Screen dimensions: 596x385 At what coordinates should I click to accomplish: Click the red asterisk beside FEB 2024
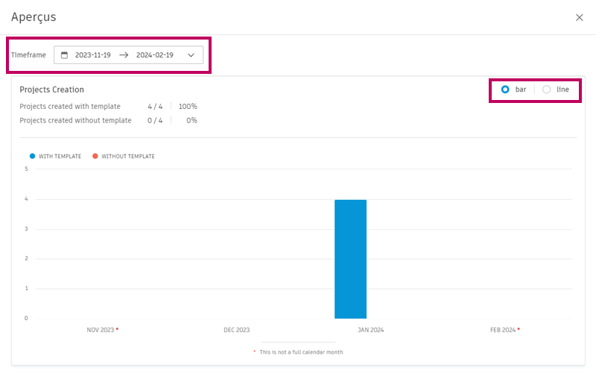click(x=519, y=329)
